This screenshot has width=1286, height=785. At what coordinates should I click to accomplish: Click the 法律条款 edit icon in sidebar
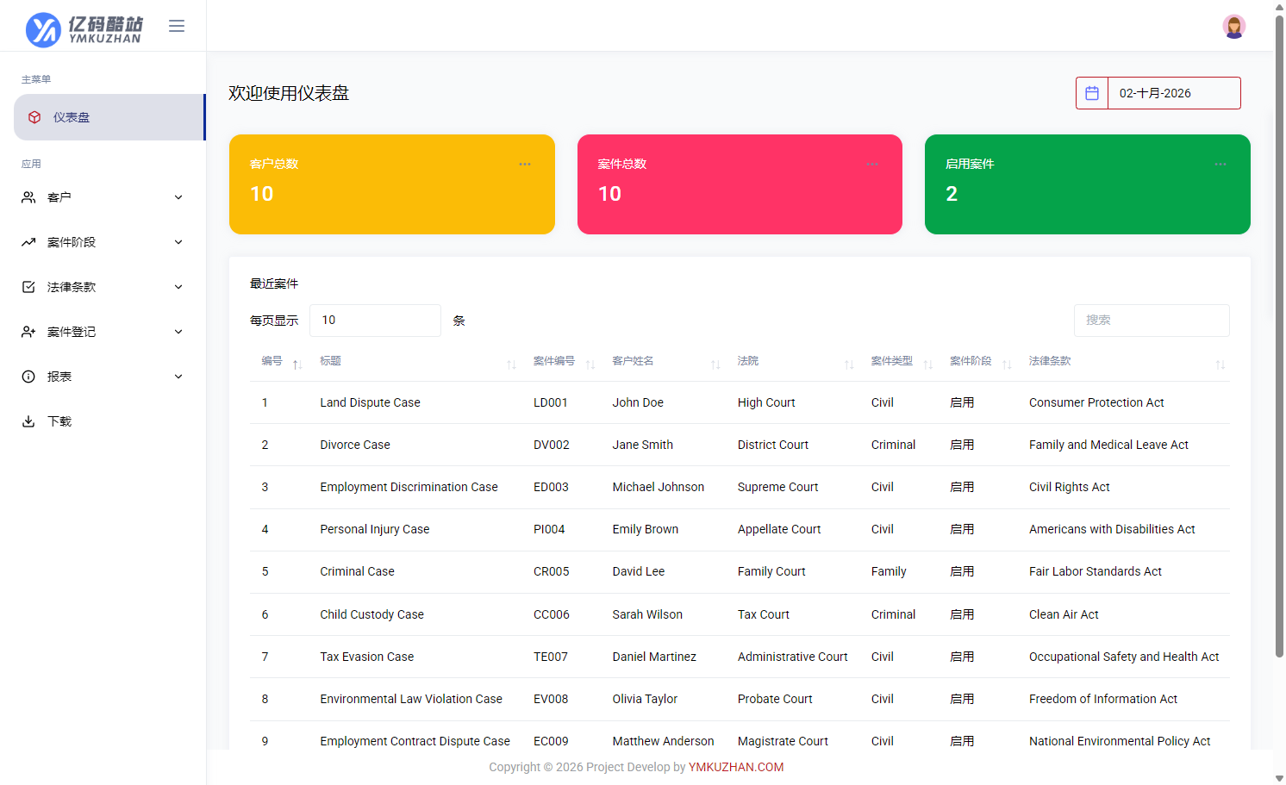pyautogui.click(x=28, y=287)
